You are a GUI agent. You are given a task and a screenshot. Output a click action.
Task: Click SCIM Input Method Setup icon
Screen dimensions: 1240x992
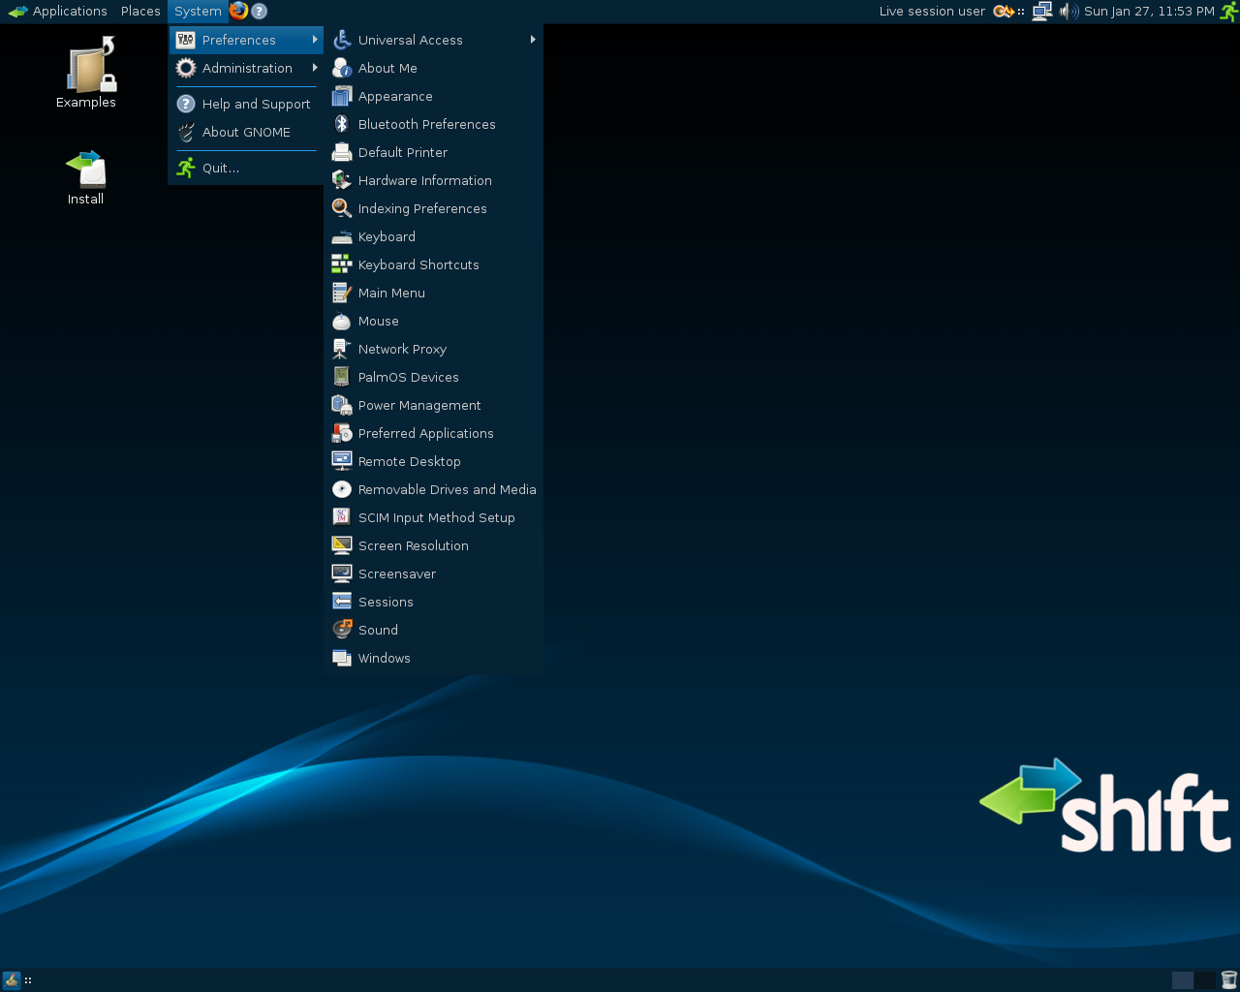coord(342,517)
